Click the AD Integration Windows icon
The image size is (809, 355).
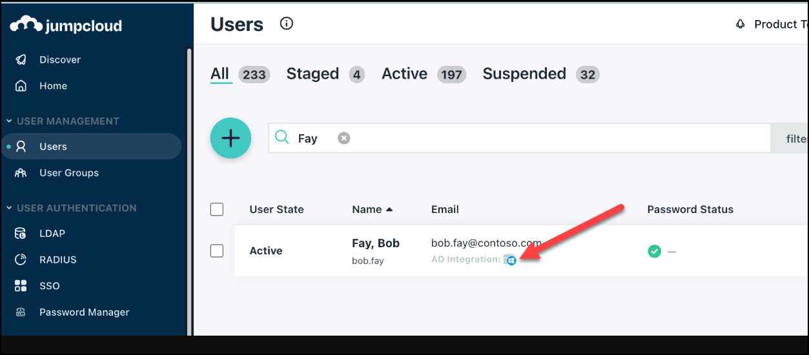click(510, 260)
